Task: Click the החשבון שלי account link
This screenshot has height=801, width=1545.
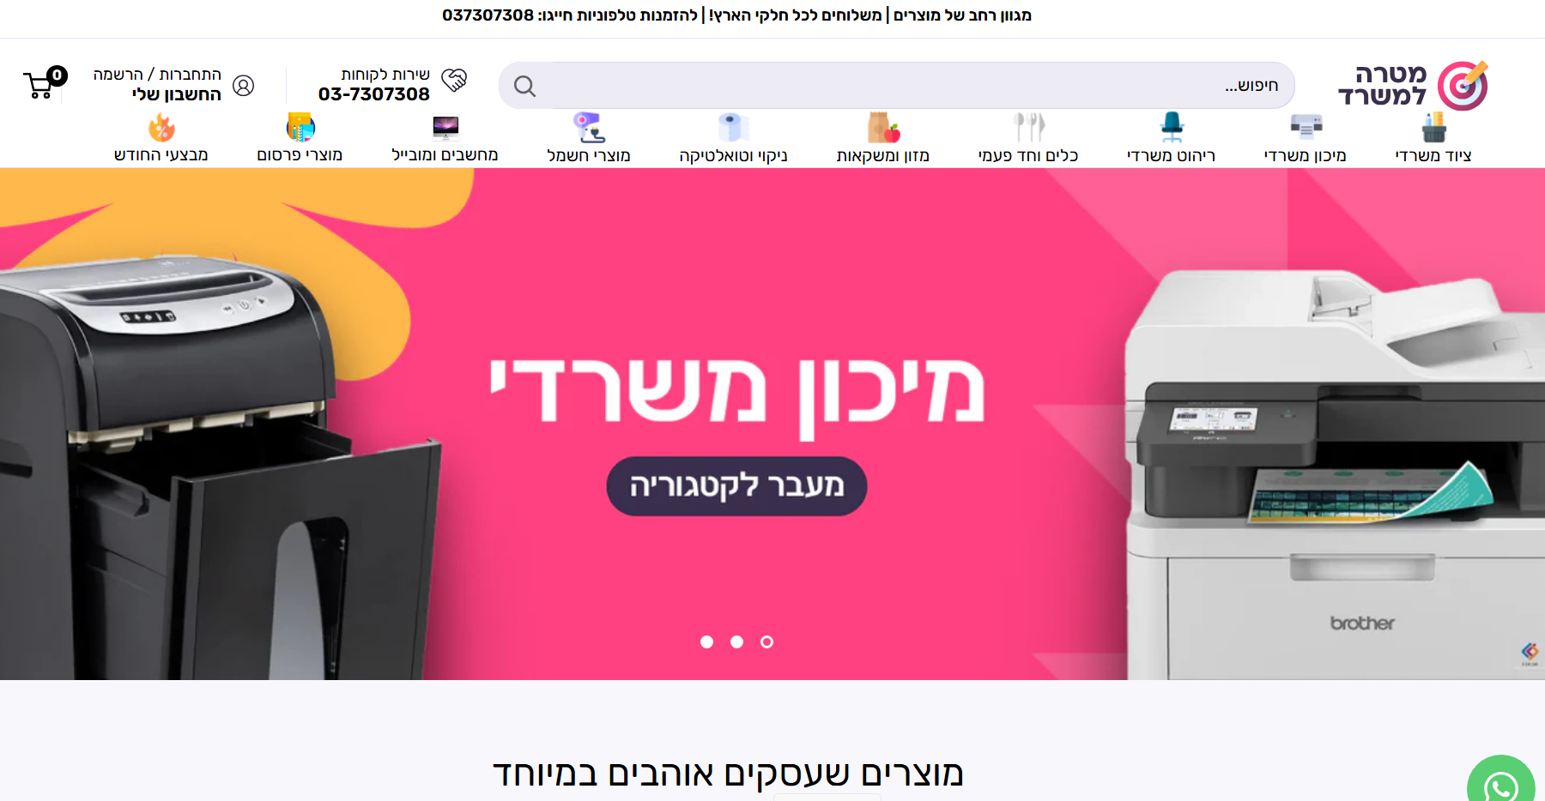Action: pos(176,94)
